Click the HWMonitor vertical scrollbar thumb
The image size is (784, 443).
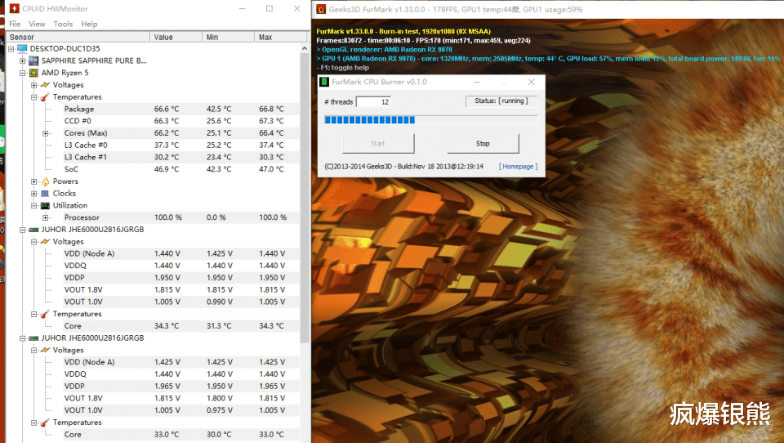coord(304,198)
